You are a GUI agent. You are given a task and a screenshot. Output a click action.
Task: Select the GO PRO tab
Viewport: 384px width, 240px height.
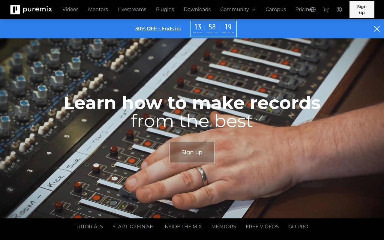298,226
